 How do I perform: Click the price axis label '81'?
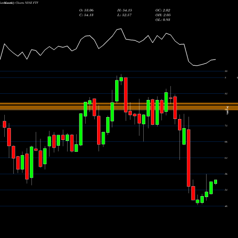[226, 94]
